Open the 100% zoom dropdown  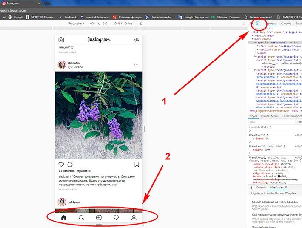click(117, 23)
